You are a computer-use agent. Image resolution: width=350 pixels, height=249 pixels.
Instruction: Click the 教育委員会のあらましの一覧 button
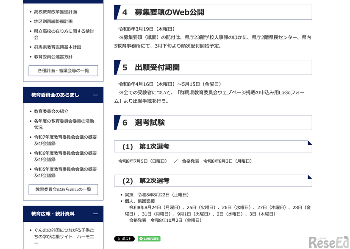(x=63, y=190)
